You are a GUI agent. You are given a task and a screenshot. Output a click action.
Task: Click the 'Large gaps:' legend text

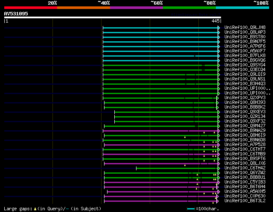(18, 209)
